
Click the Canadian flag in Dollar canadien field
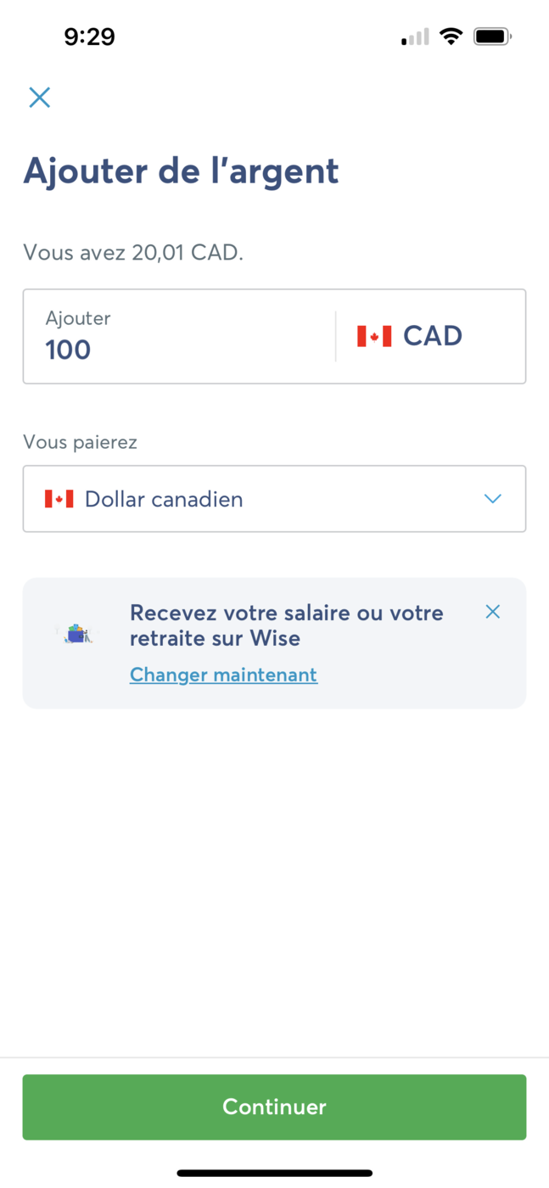[x=58, y=499]
